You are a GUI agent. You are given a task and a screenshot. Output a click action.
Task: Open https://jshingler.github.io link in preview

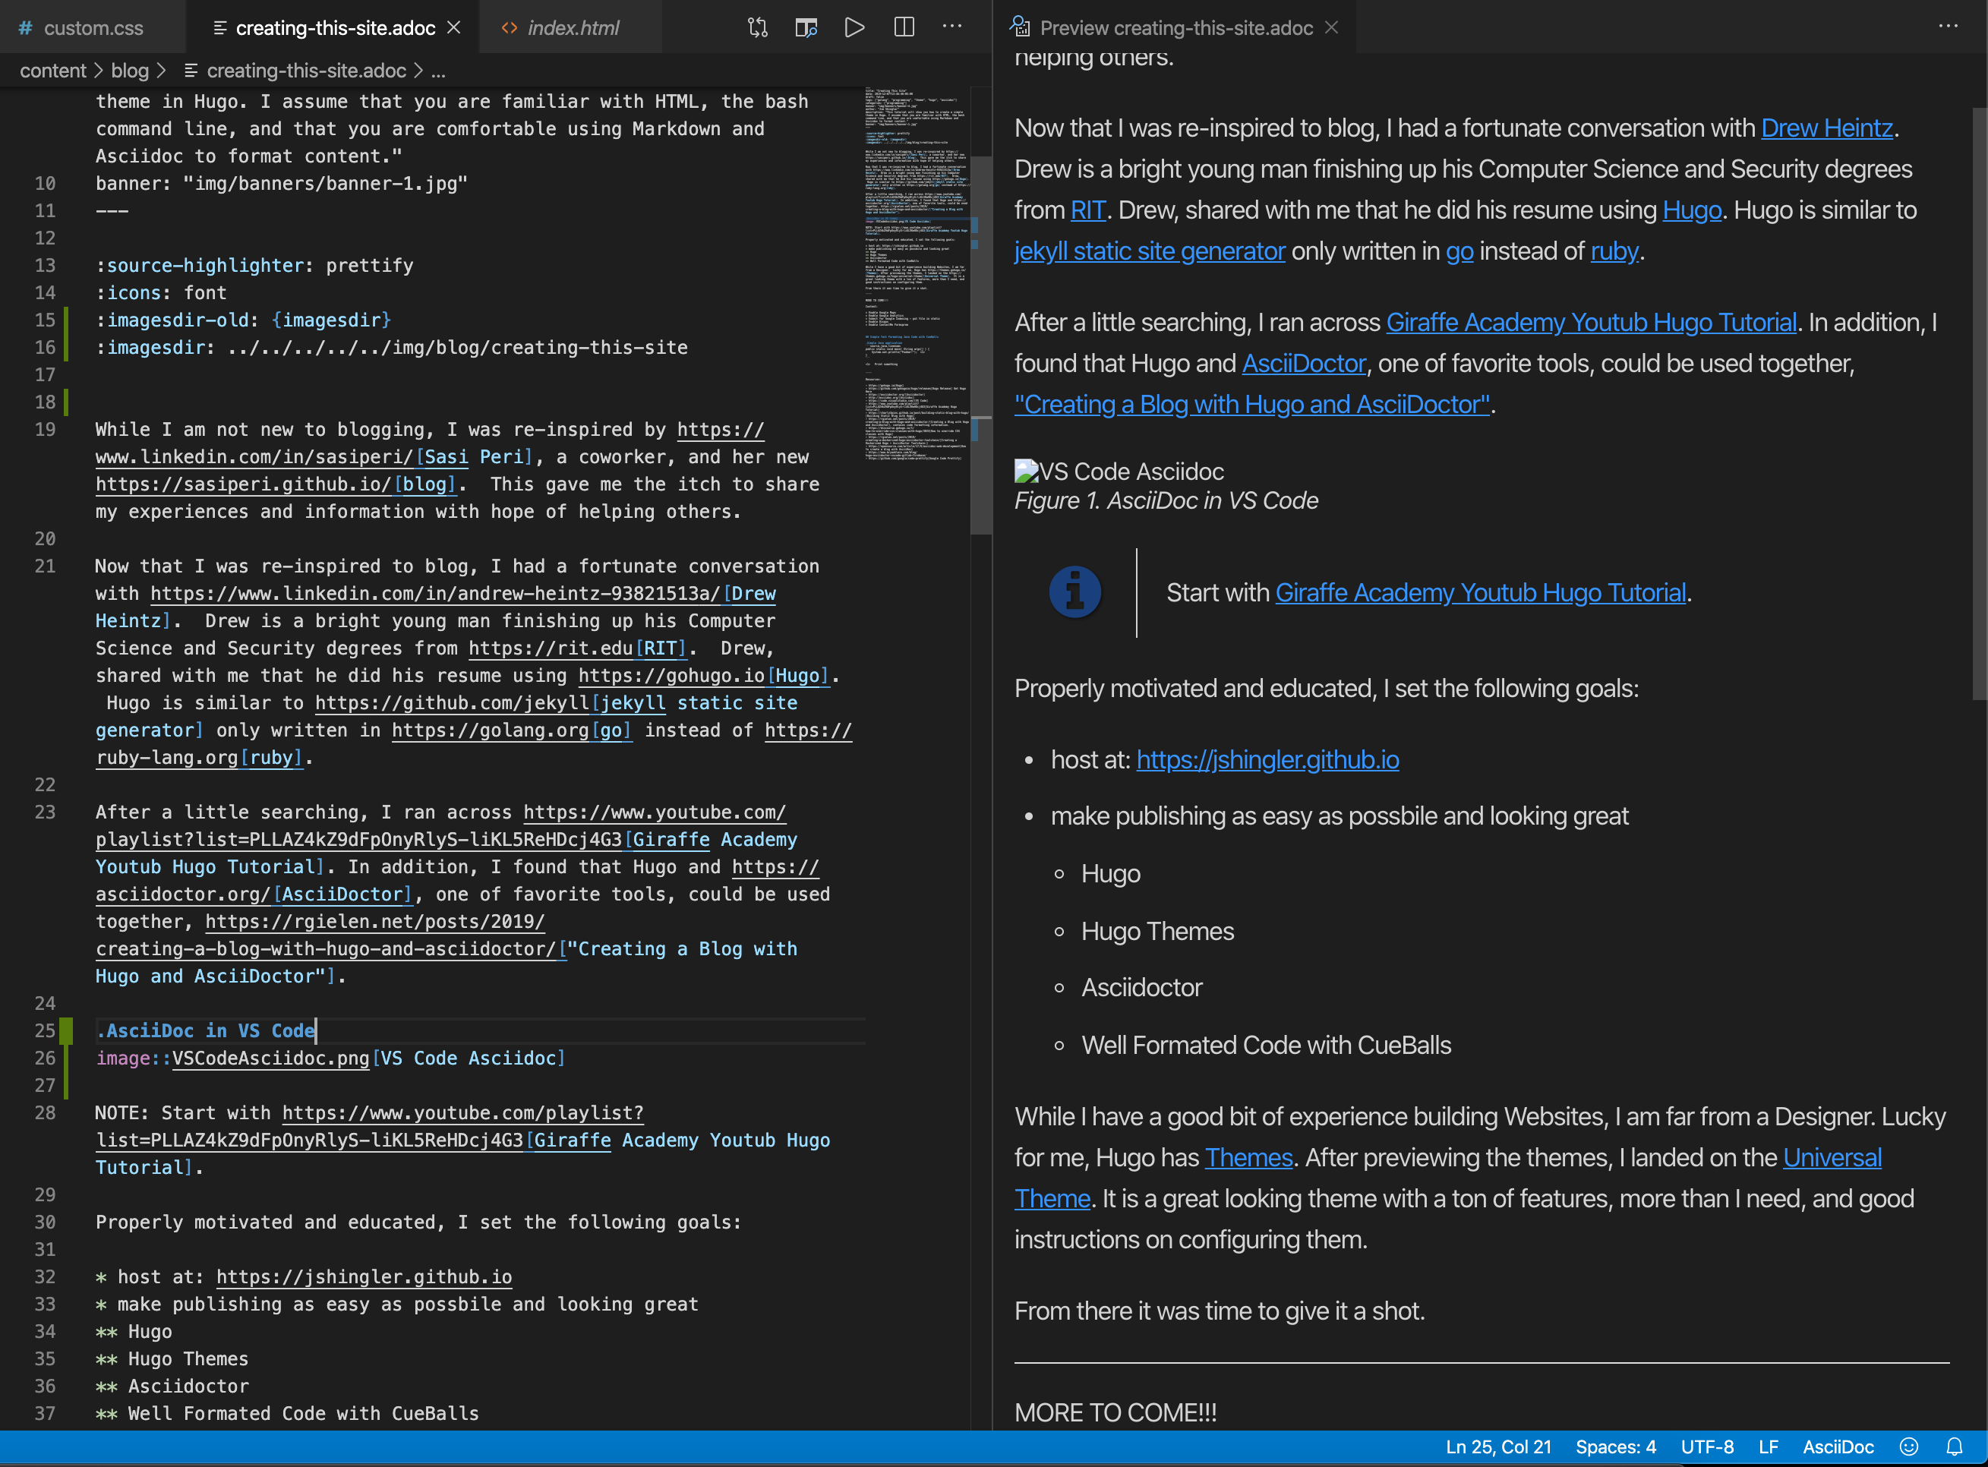[x=1267, y=759]
